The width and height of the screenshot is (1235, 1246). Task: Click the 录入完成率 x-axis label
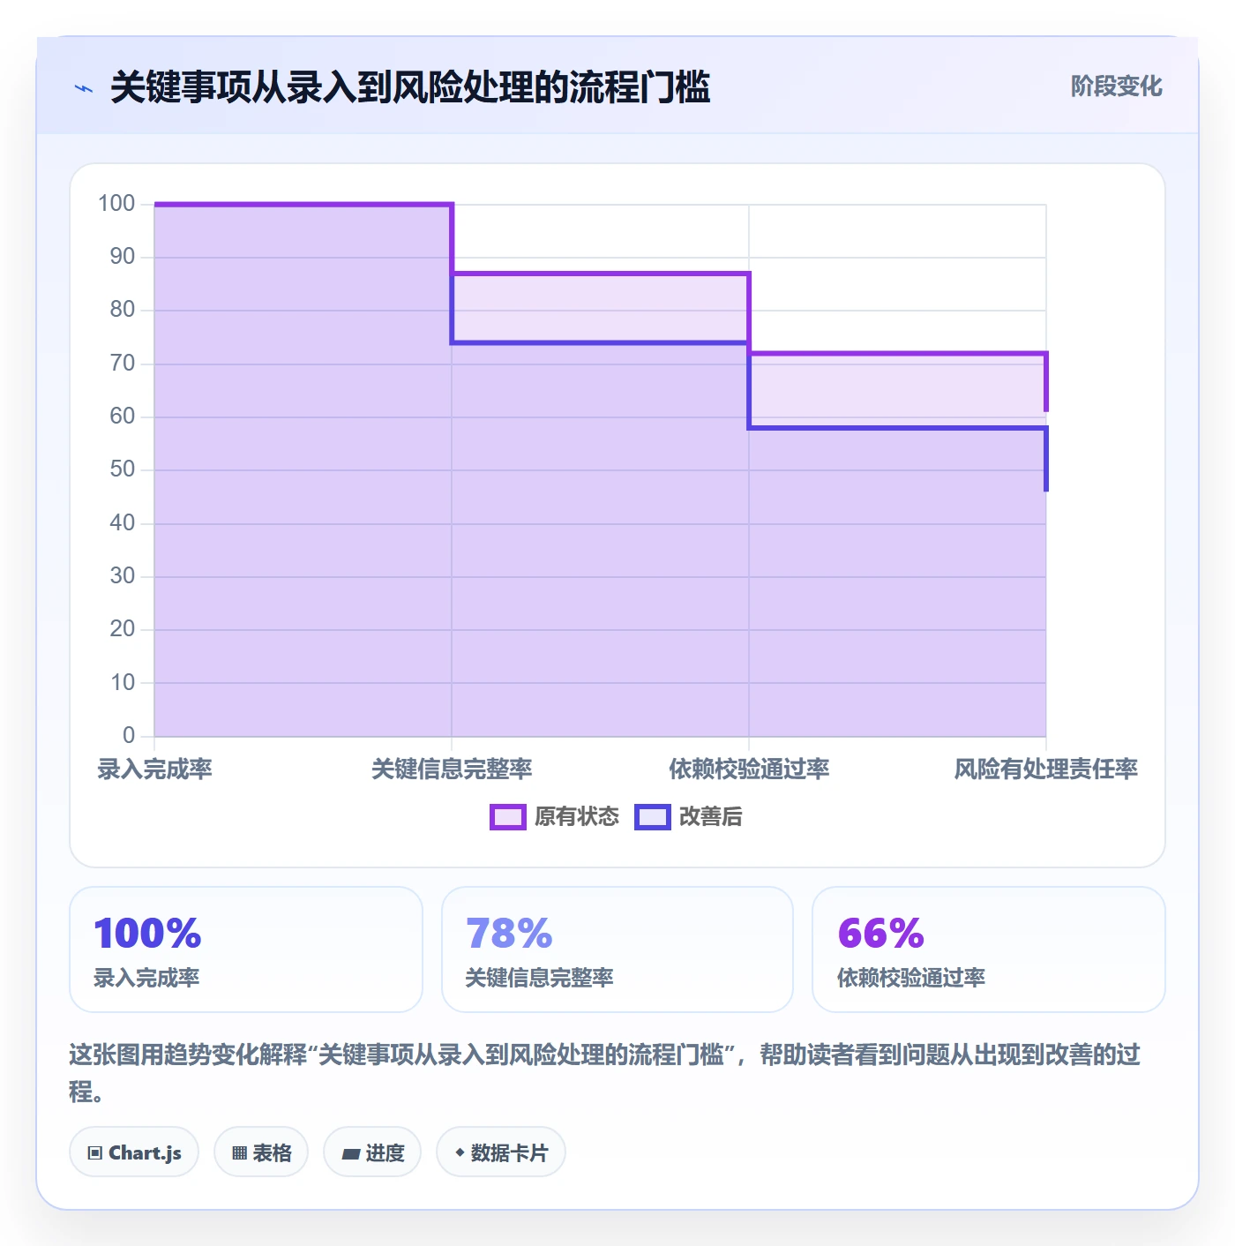(154, 769)
